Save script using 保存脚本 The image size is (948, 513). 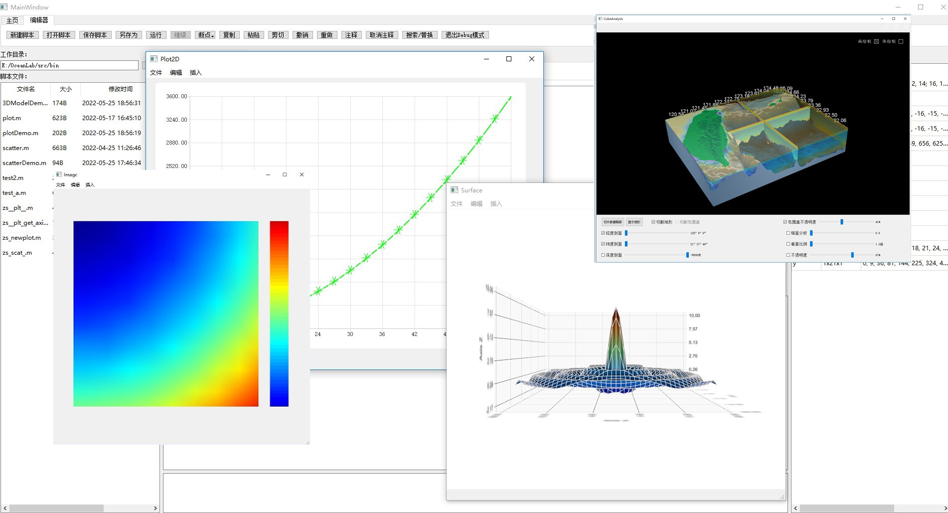(95, 35)
